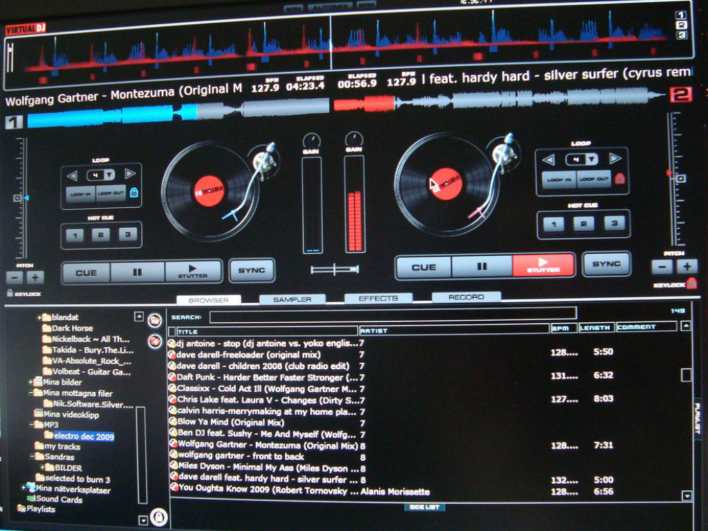Click deck 2 loop shrink left arrow
Image resolution: width=708 pixels, height=531 pixels.
point(548,160)
